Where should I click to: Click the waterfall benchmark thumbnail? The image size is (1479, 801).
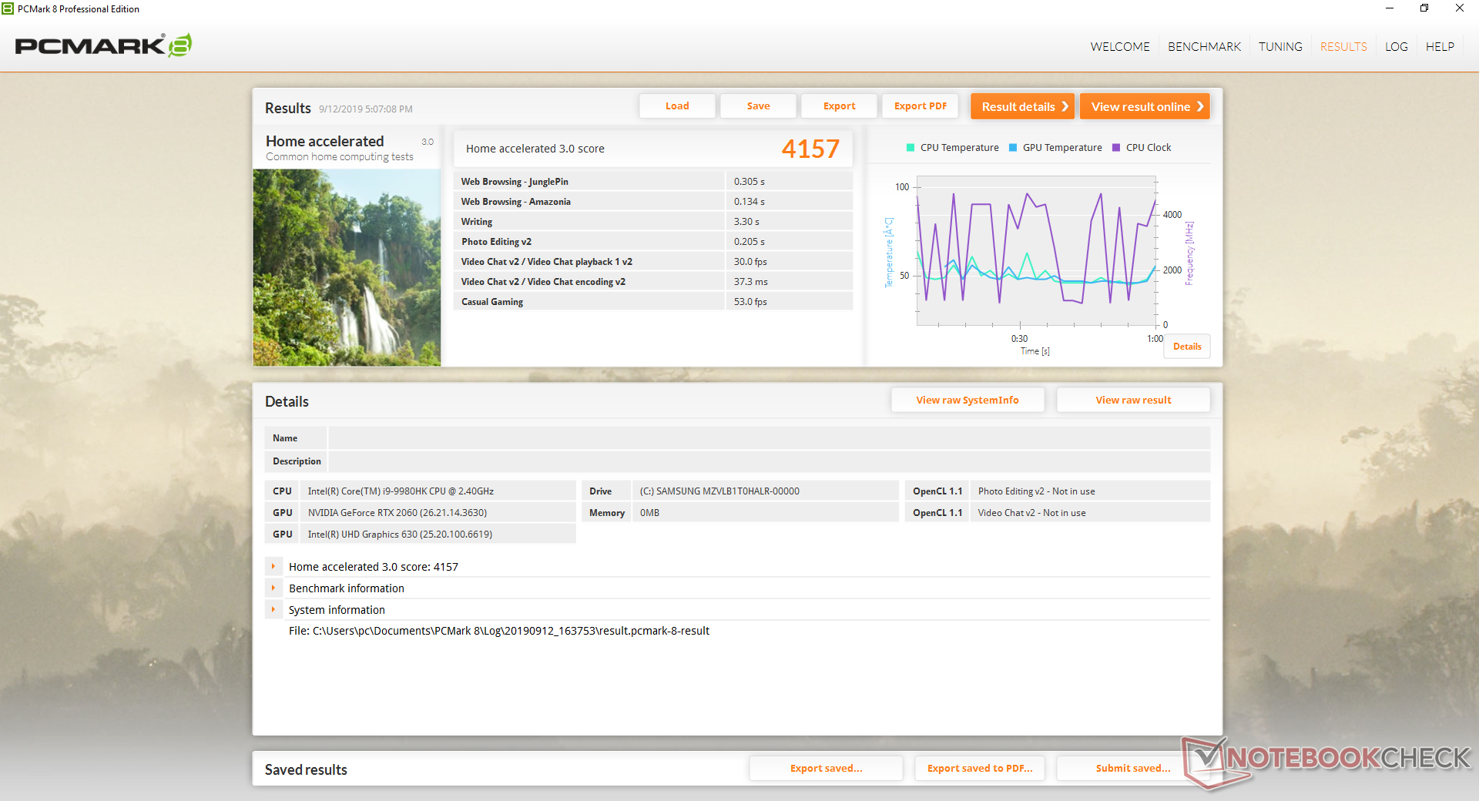347,267
